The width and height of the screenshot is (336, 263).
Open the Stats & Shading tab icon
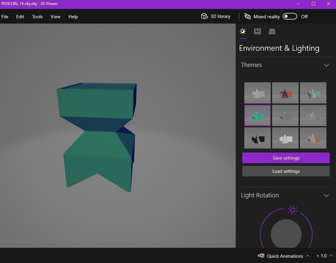coord(257,32)
